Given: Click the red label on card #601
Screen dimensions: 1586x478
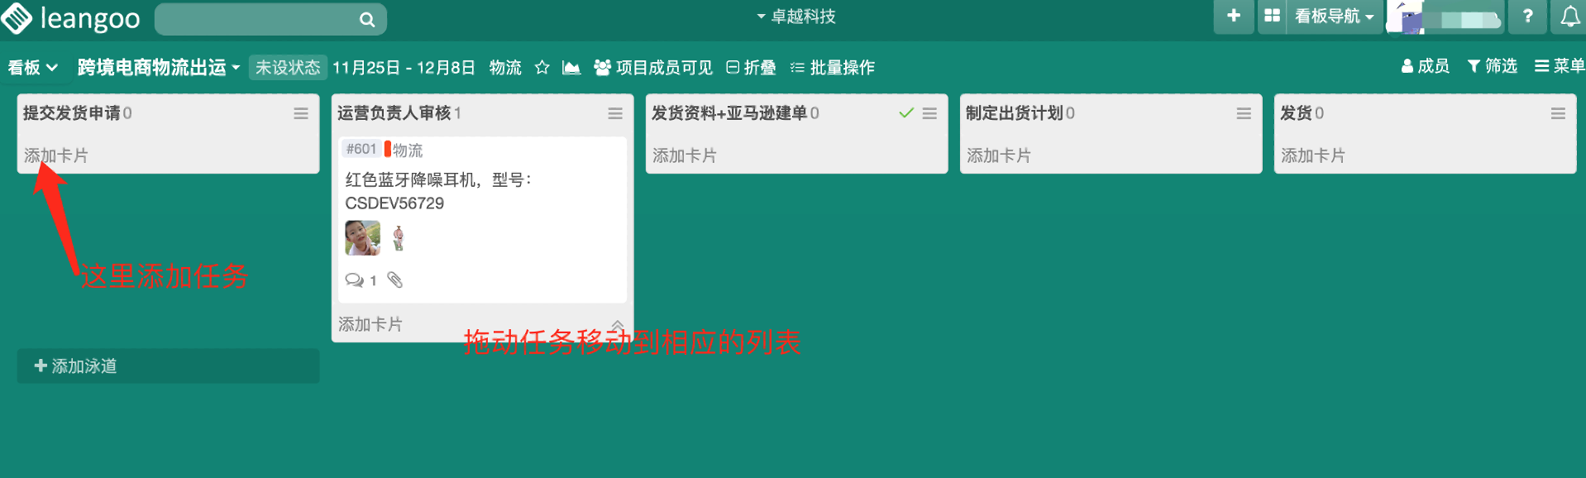Looking at the screenshot, I should tap(387, 150).
